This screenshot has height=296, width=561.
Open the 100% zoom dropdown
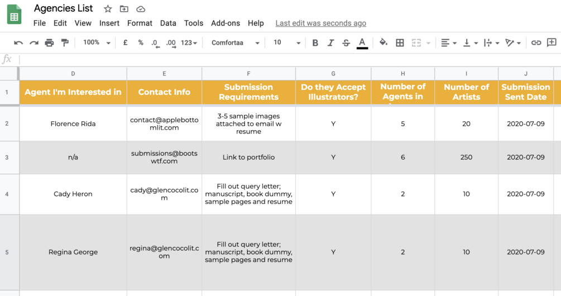coord(96,42)
